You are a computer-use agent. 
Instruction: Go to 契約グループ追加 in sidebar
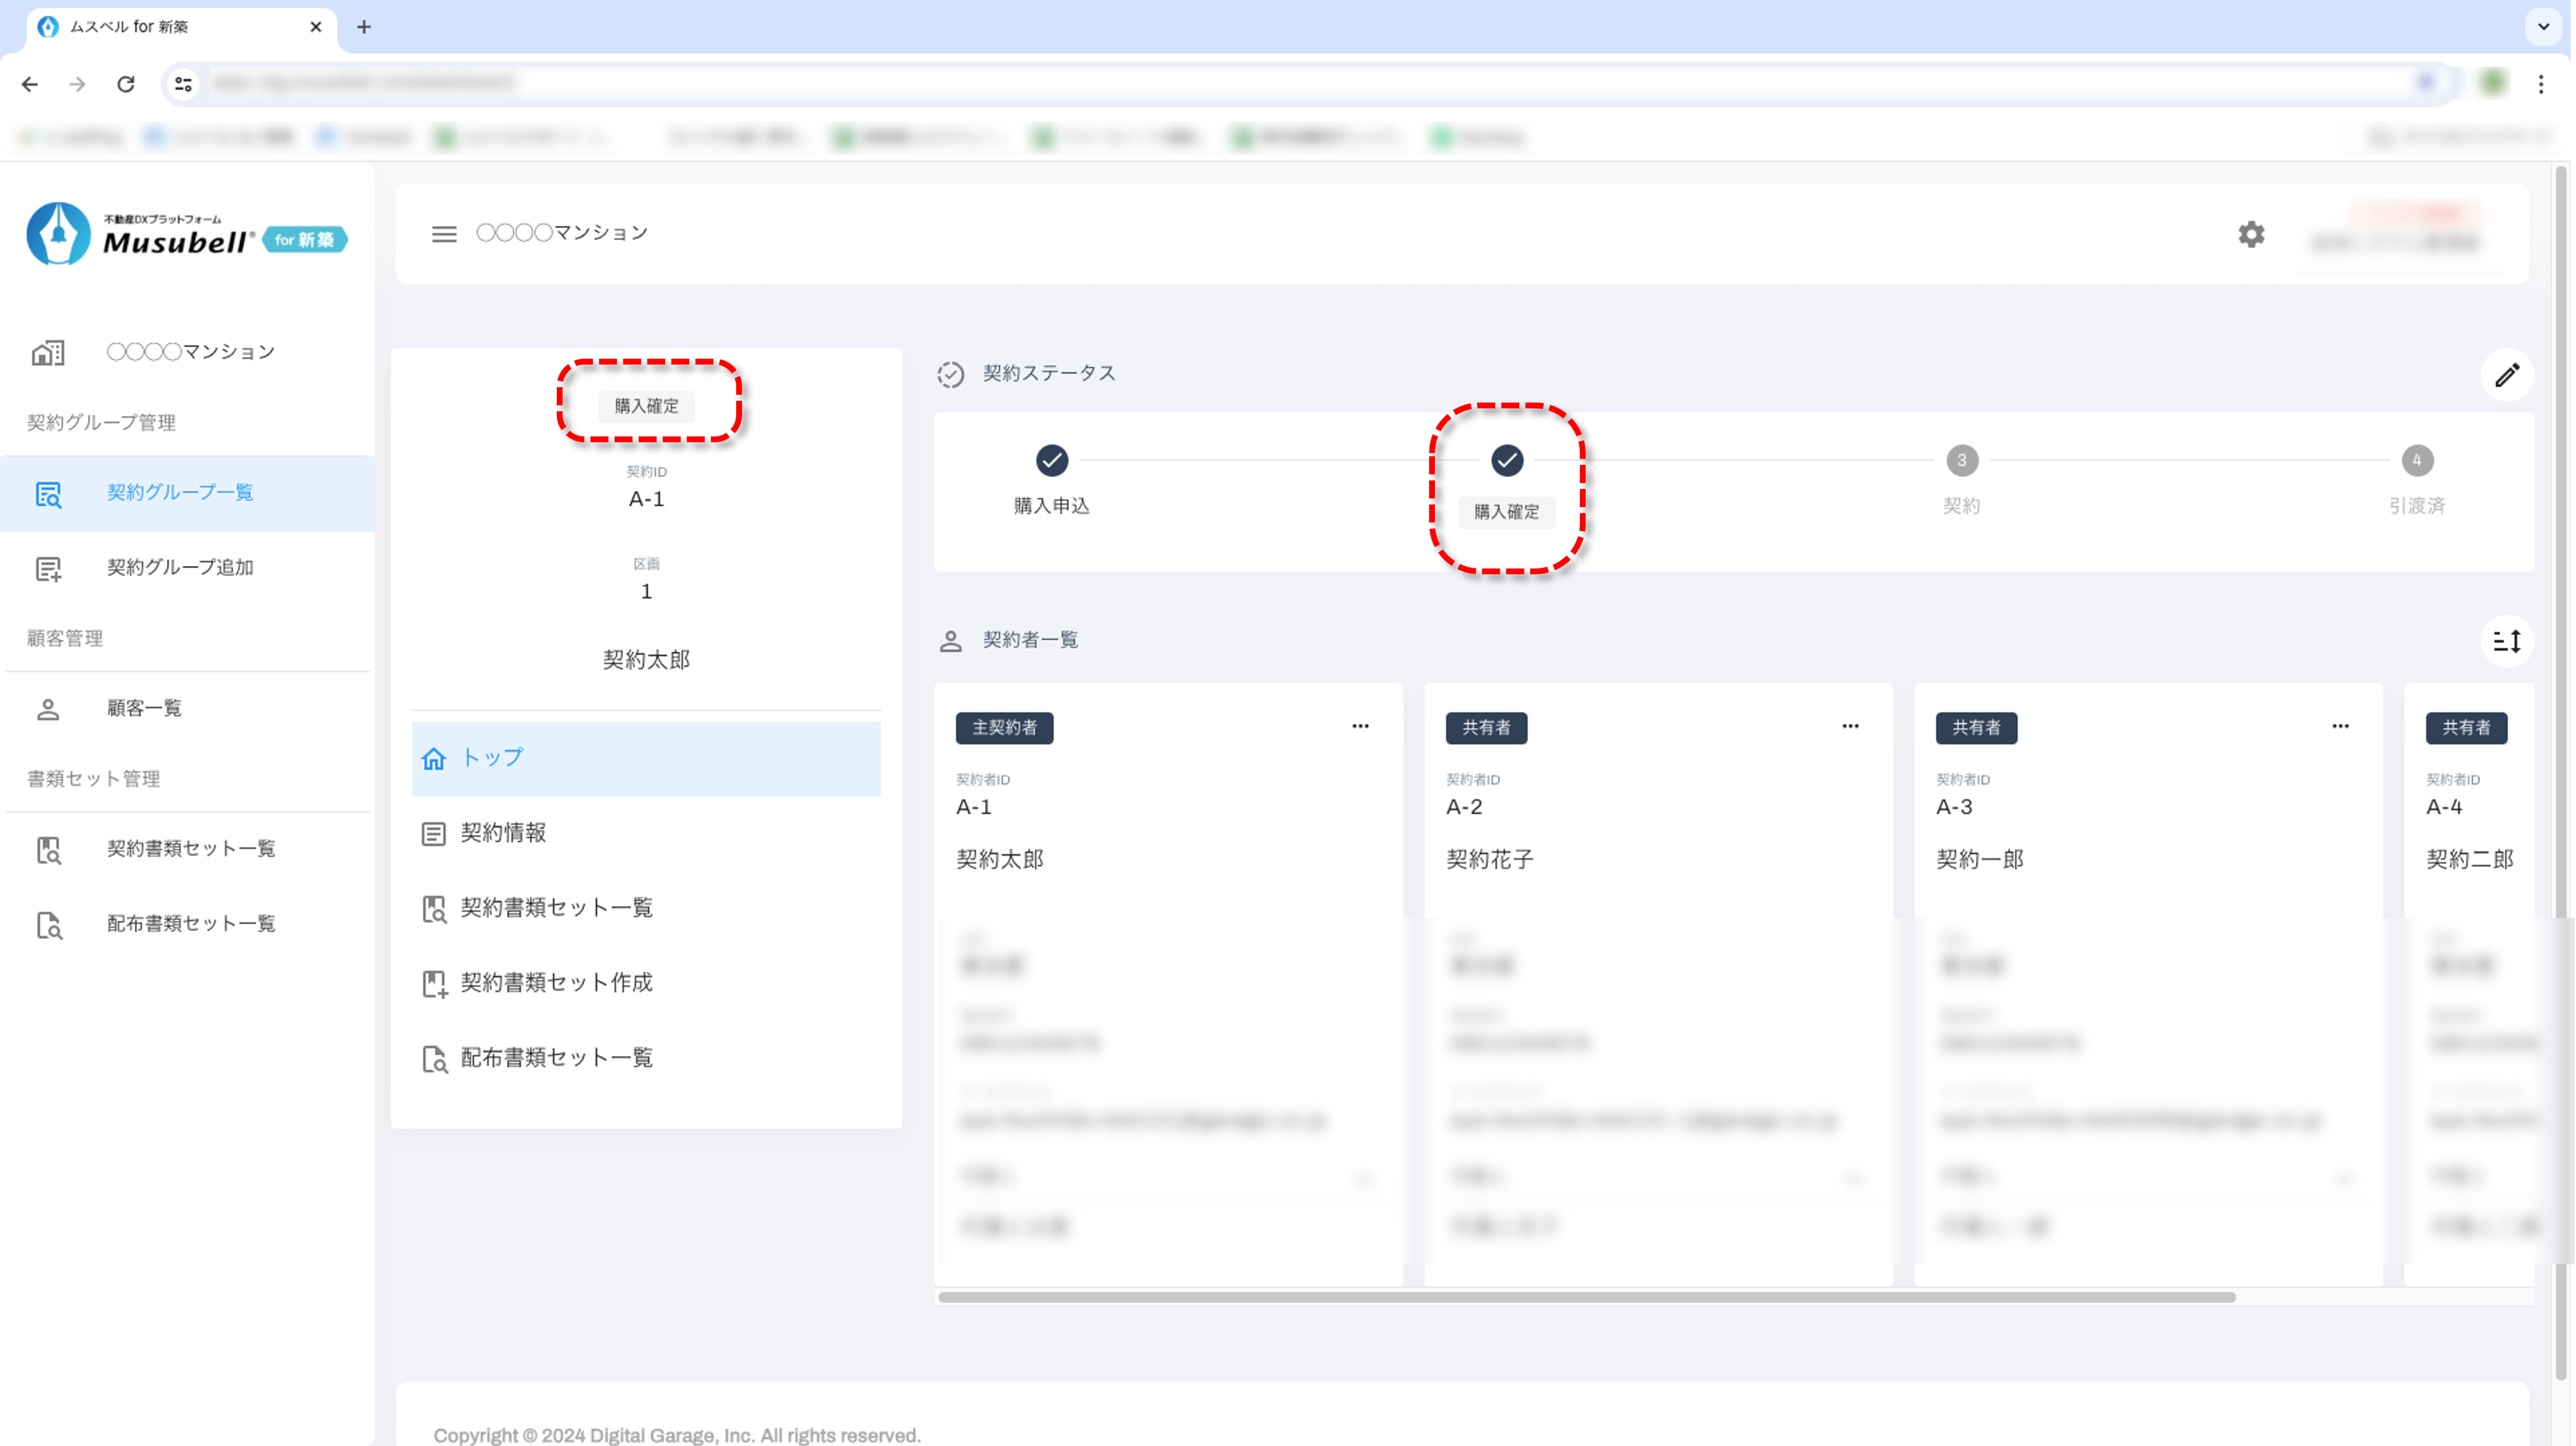tap(180, 568)
